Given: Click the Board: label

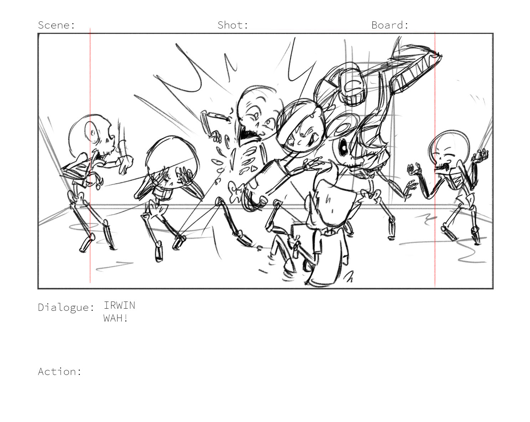Looking at the screenshot, I should [390, 25].
